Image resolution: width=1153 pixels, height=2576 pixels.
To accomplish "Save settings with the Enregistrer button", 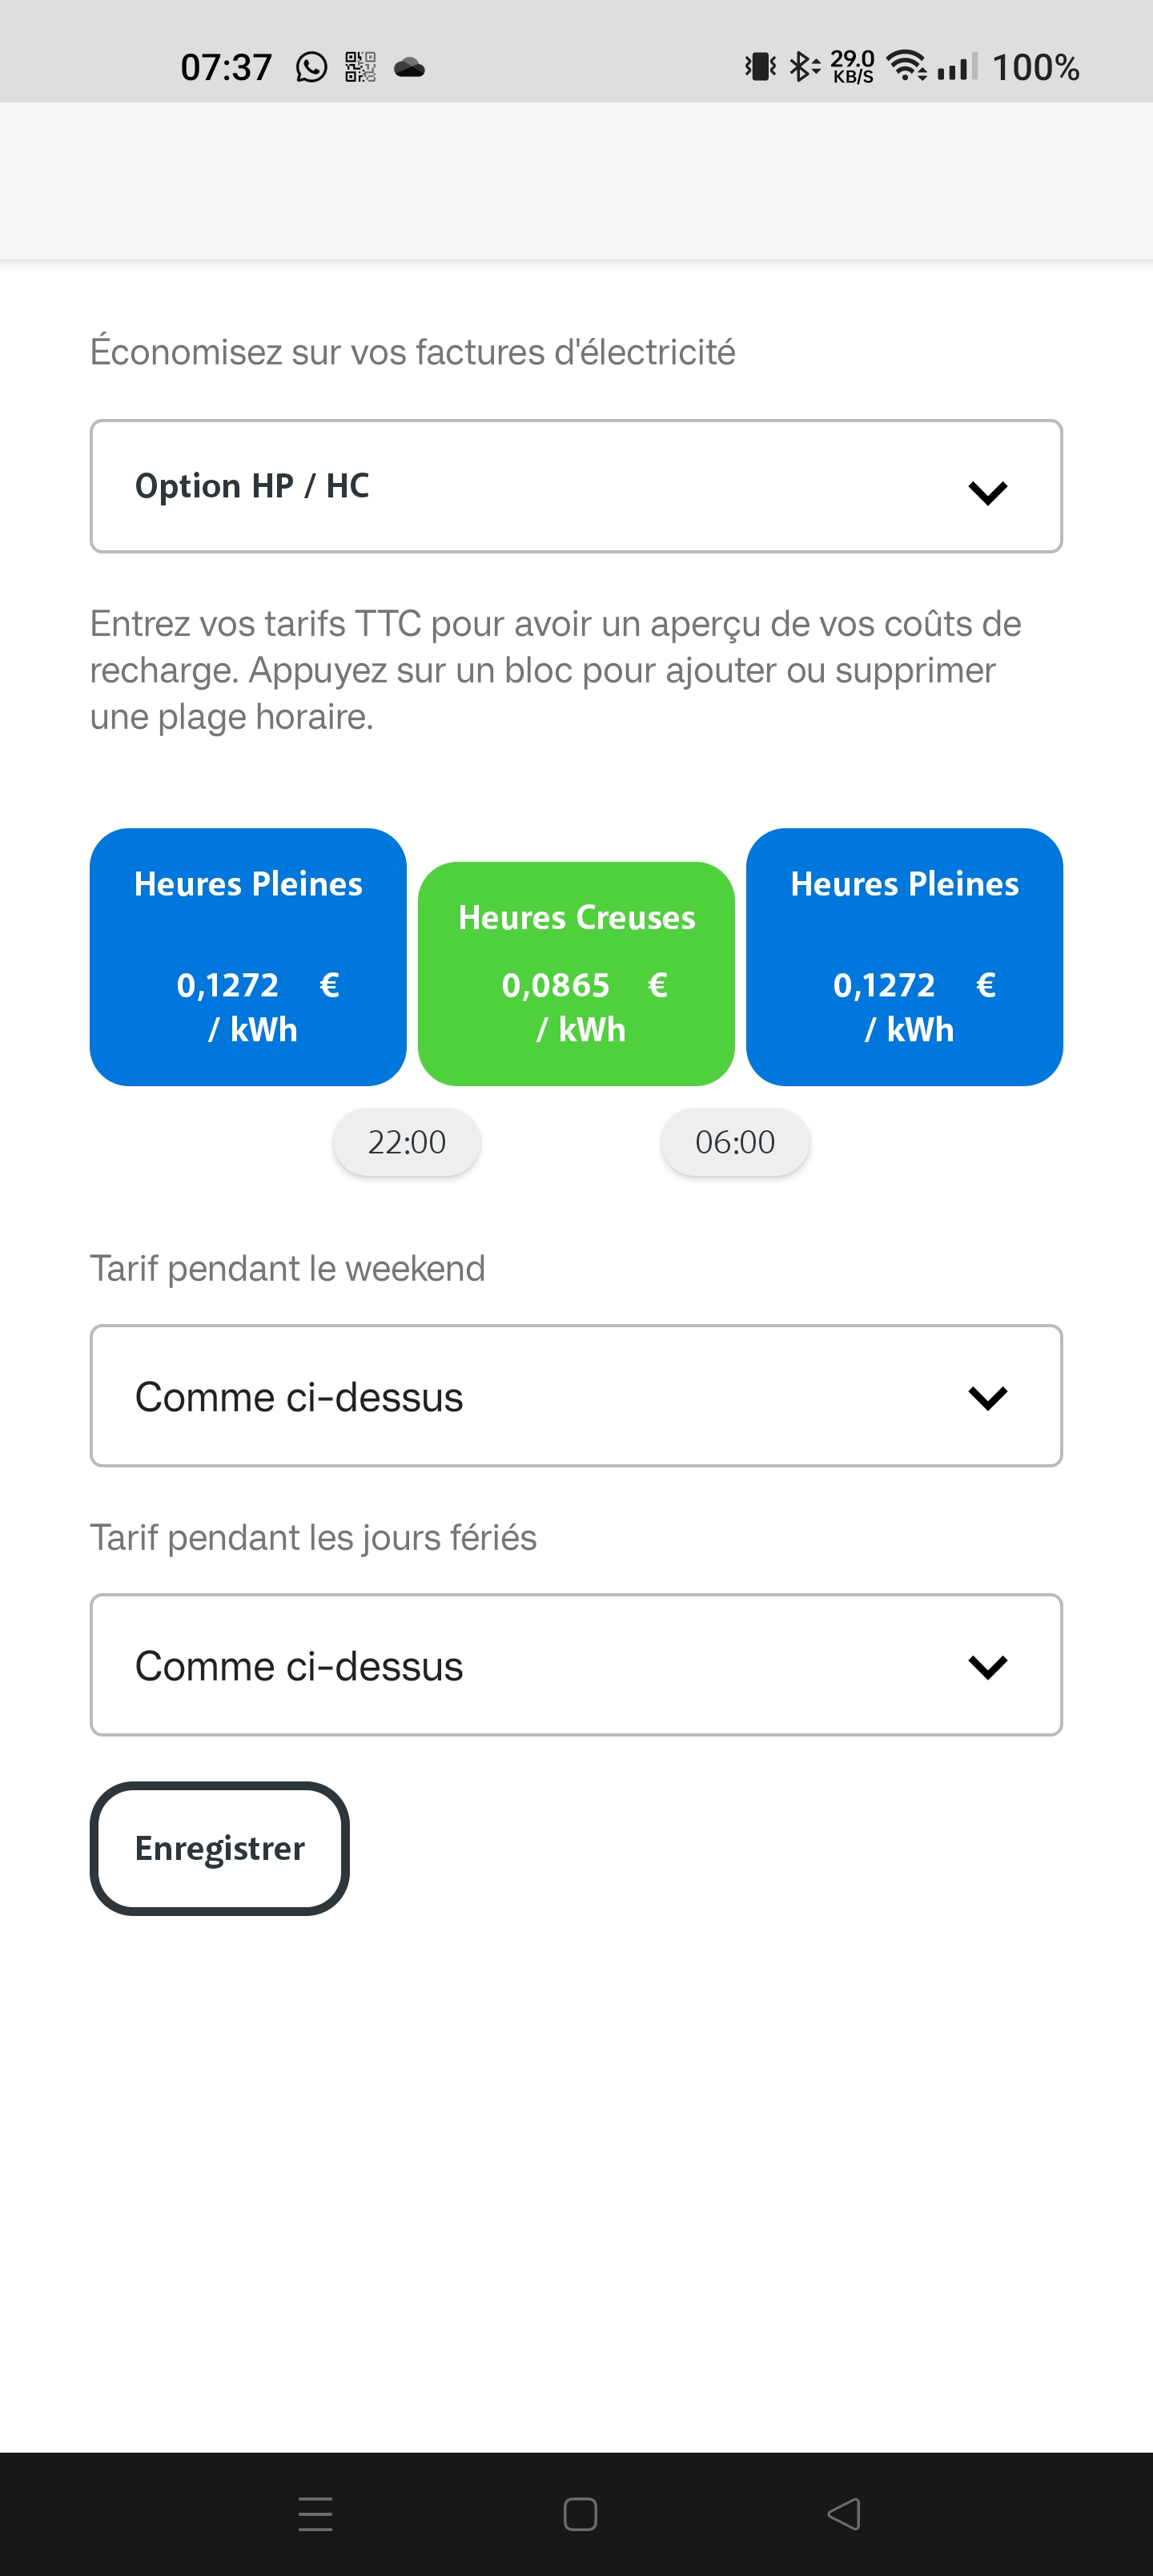I will (220, 1848).
